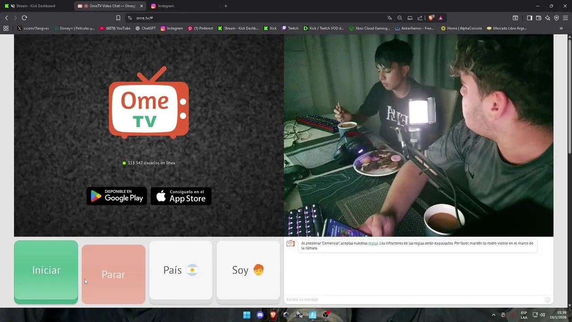Open the x.com bookmark

point(33,28)
